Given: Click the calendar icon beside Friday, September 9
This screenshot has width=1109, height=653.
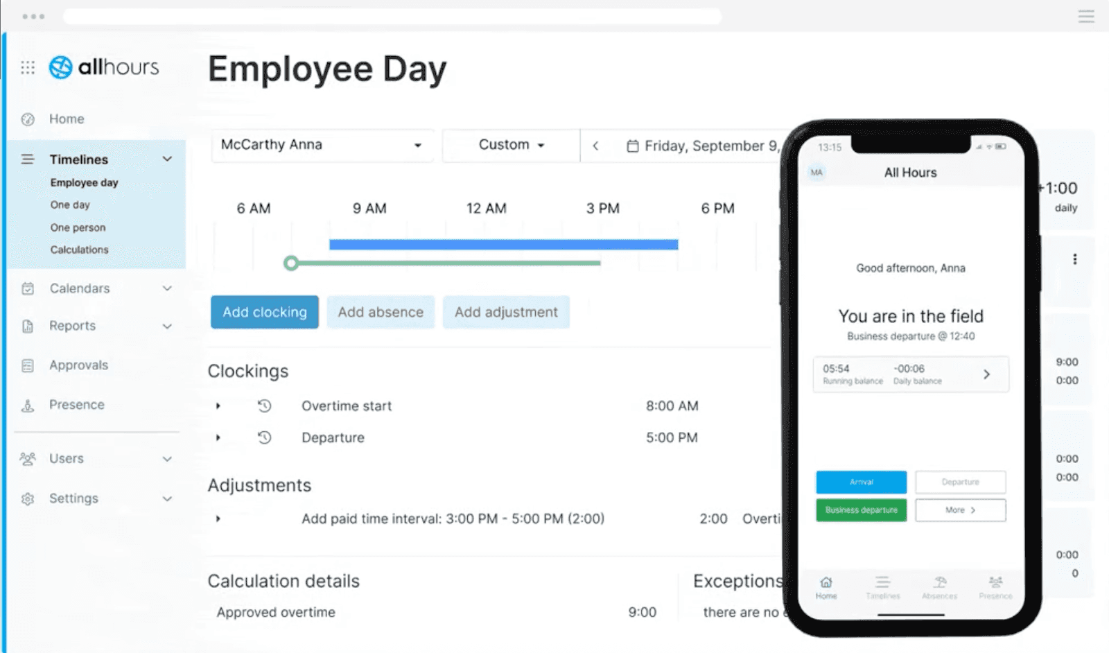Looking at the screenshot, I should (x=633, y=146).
